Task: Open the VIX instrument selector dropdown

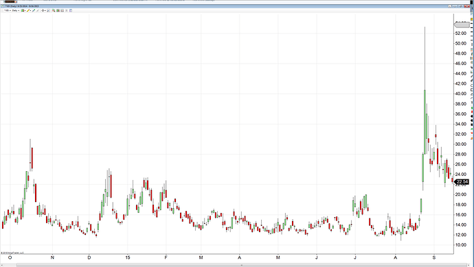Action: click(x=7, y=10)
